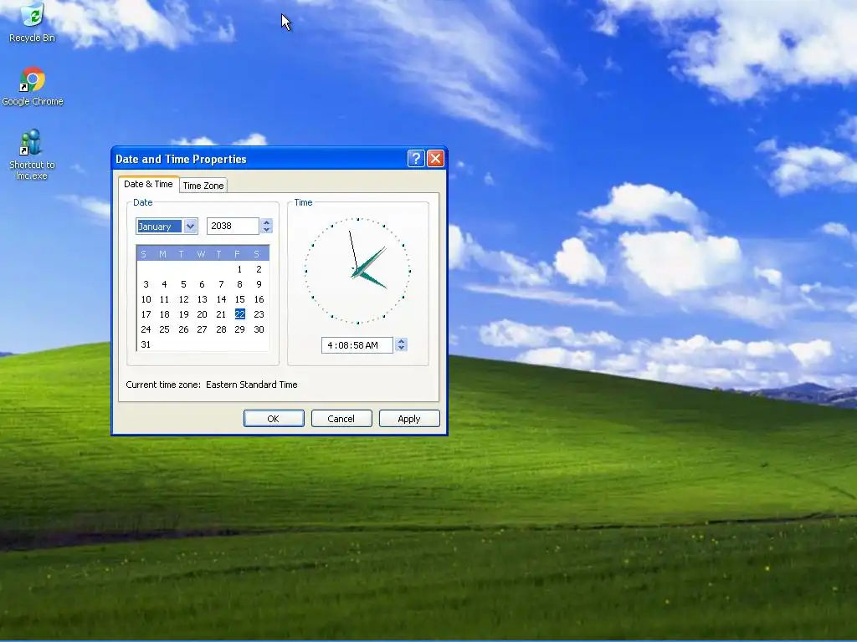
Task: Select day 11 in the calendar
Action: pos(165,300)
